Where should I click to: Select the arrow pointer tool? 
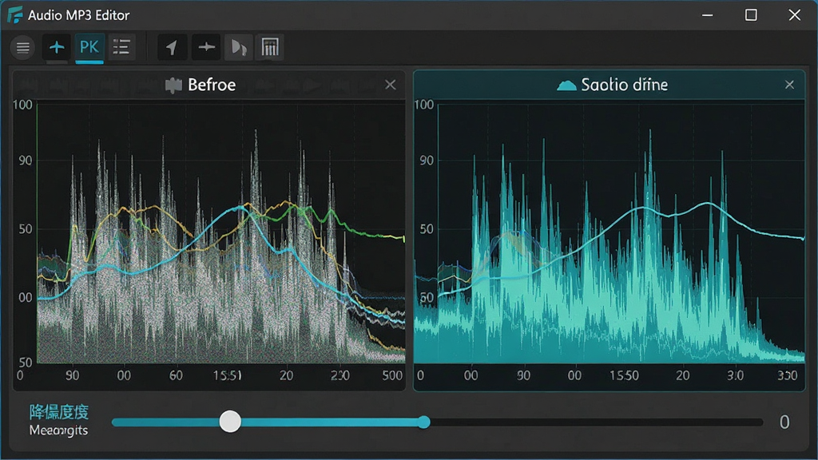pos(173,47)
